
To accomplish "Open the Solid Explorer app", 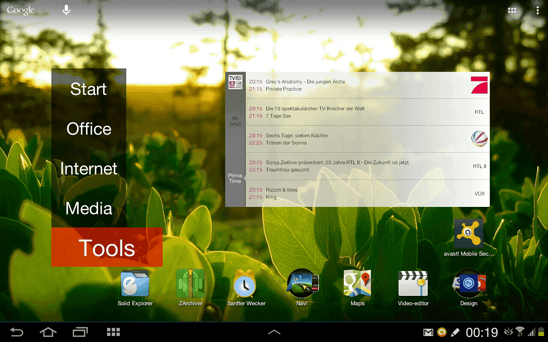I will pos(135,283).
